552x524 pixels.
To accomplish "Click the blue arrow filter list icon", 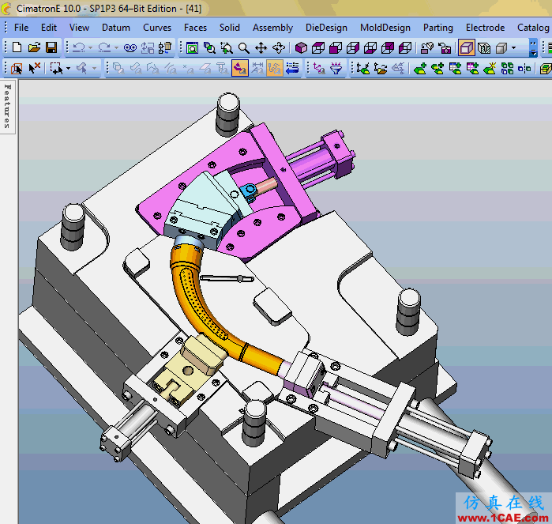I will [x=292, y=68].
